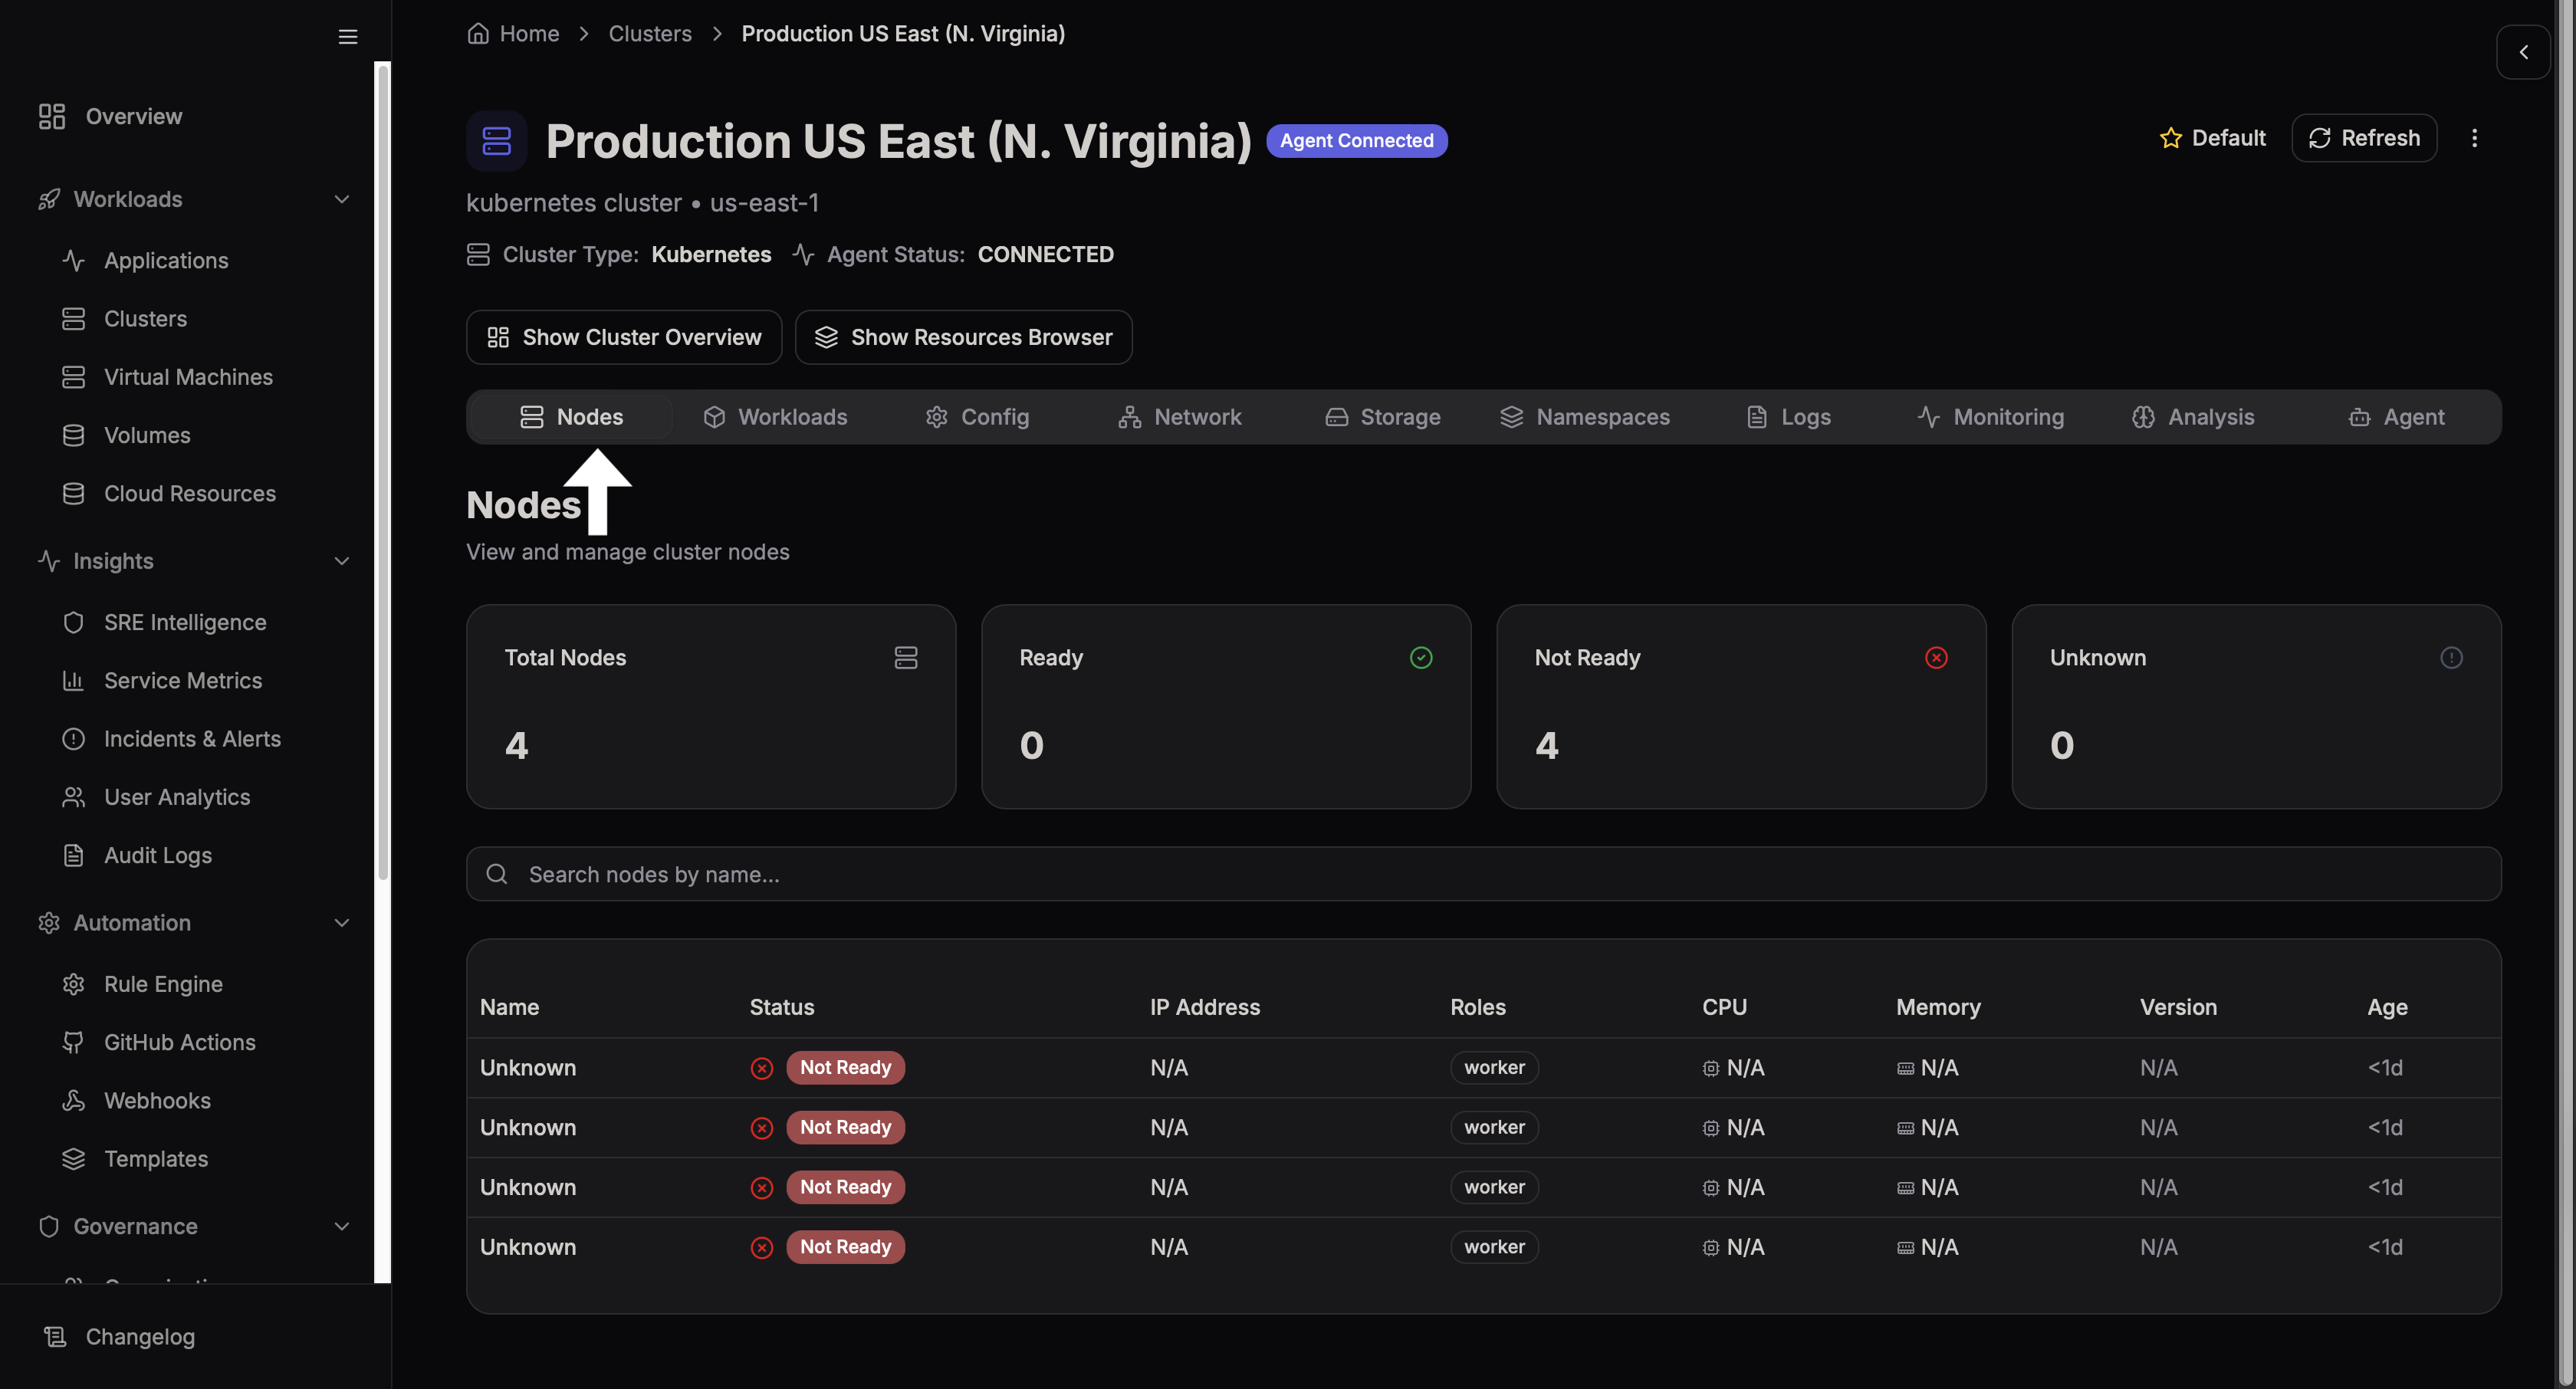
Task: Click the Total Nodes card icon
Action: pyautogui.click(x=906, y=657)
